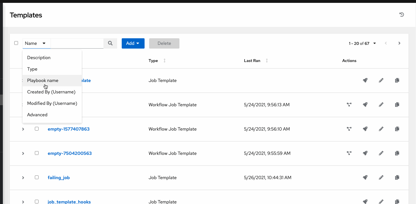Launch the failing_job template
This screenshot has width=416, height=204.
tap(365, 178)
